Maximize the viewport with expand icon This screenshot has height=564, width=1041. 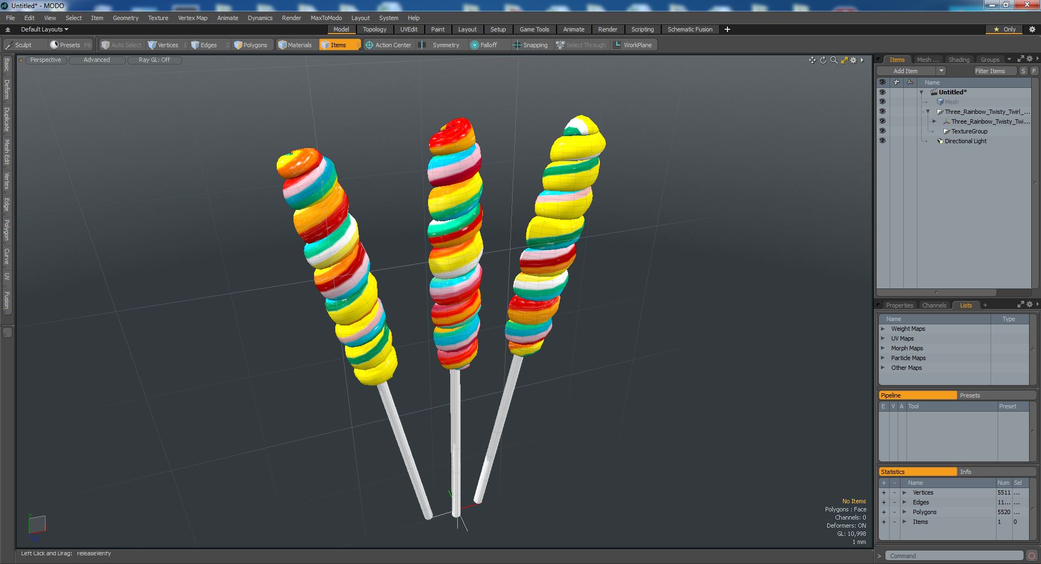click(x=844, y=60)
